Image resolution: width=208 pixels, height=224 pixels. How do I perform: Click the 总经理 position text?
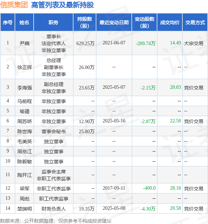coord(54,60)
